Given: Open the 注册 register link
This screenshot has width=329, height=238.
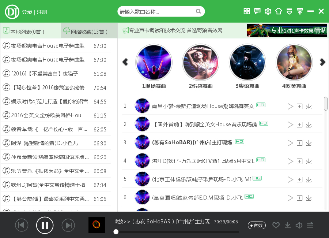Looking at the screenshot, I should pyautogui.click(x=42, y=12).
